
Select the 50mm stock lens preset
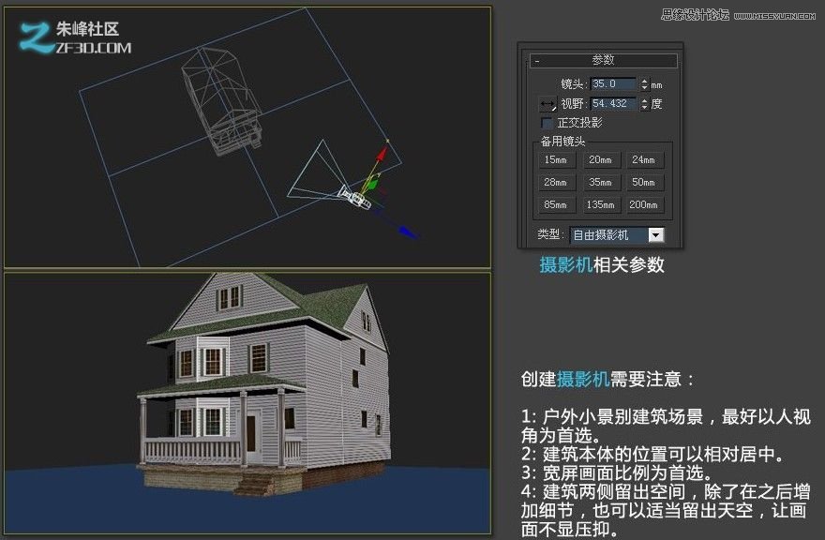pos(645,183)
